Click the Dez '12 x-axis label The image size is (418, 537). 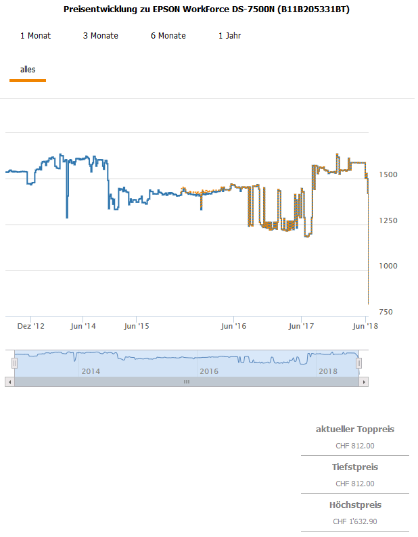30,326
